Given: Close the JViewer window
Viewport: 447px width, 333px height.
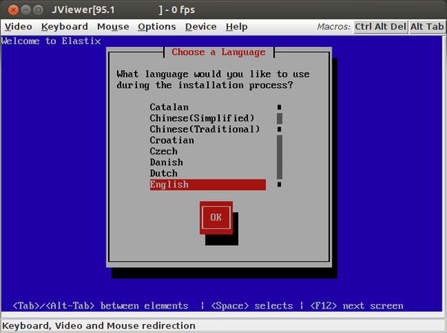Looking at the screenshot, I should (x=13, y=10).
